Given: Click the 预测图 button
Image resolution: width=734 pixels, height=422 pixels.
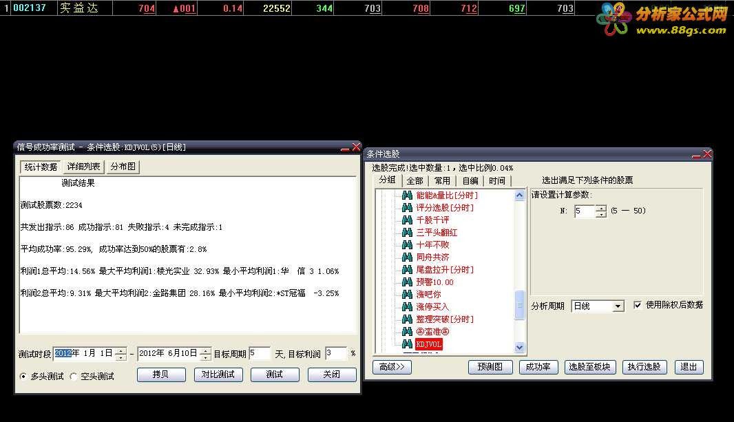Looking at the screenshot, I should point(490,367).
